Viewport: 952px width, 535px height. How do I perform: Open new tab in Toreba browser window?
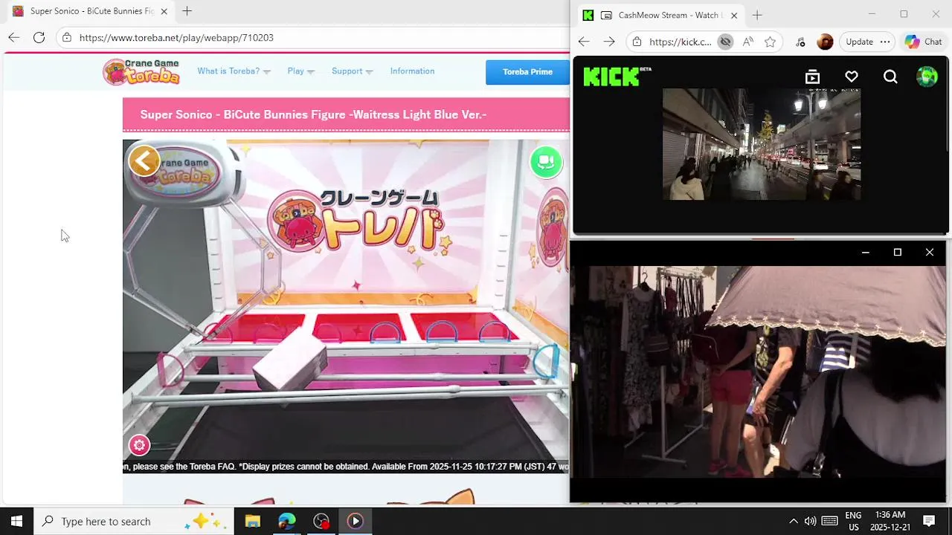click(187, 11)
